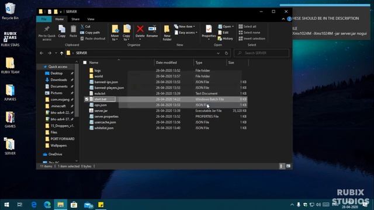This screenshot has height=210, width=374.
Task: Open Windows Start menu
Action: tap(6, 205)
